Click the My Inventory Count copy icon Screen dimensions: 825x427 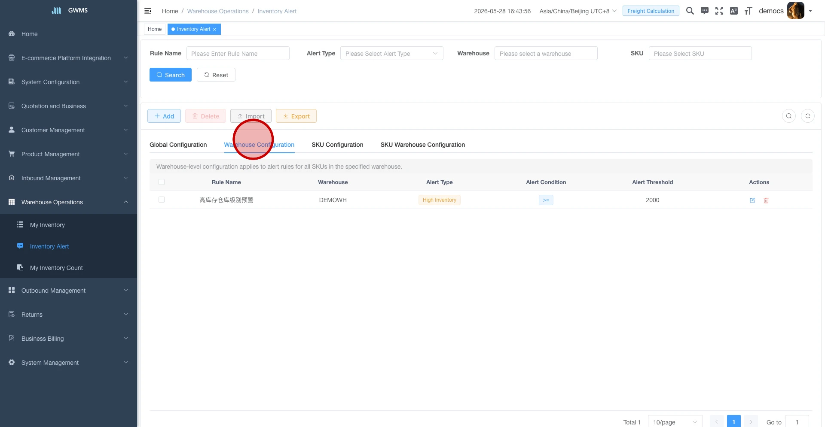(x=20, y=267)
